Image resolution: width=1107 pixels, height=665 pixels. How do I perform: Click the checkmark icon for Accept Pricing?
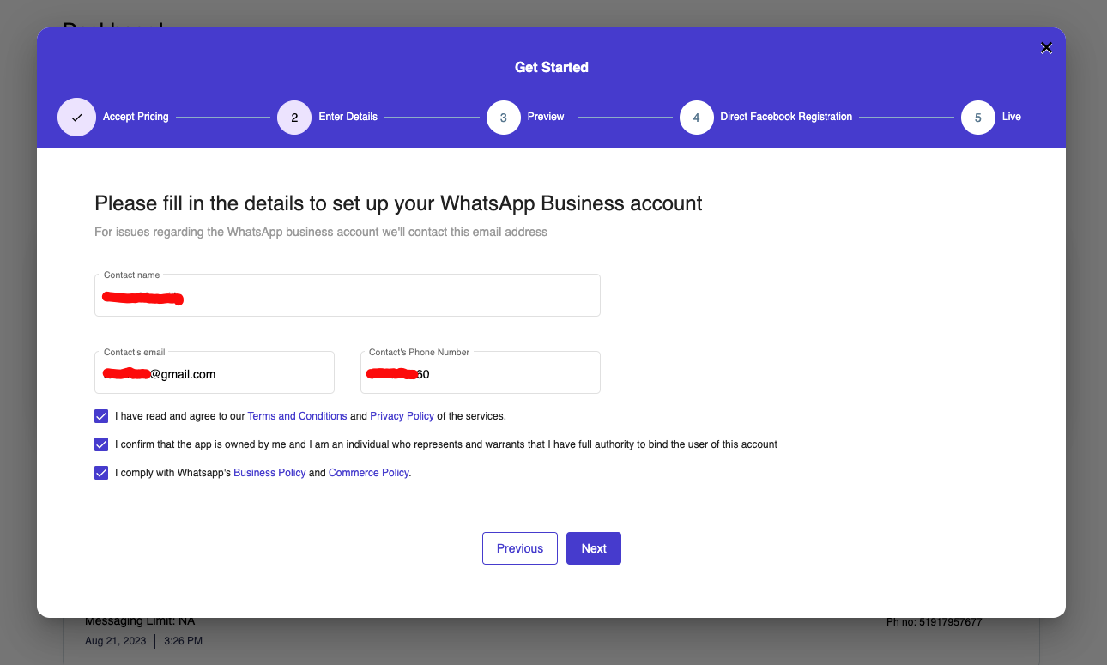pyautogui.click(x=76, y=118)
